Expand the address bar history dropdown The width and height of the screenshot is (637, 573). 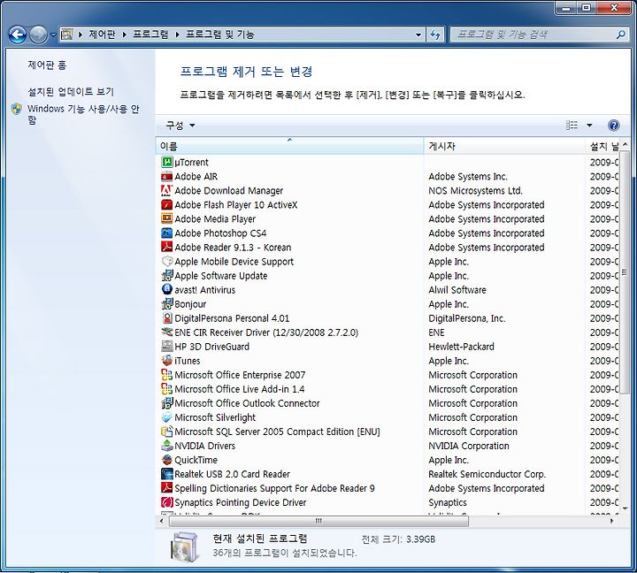418,34
